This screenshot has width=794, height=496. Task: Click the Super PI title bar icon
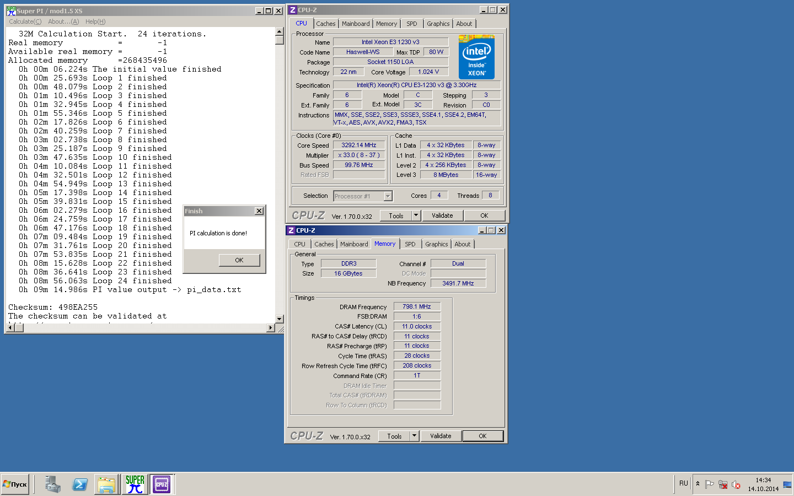click(11, 10)
